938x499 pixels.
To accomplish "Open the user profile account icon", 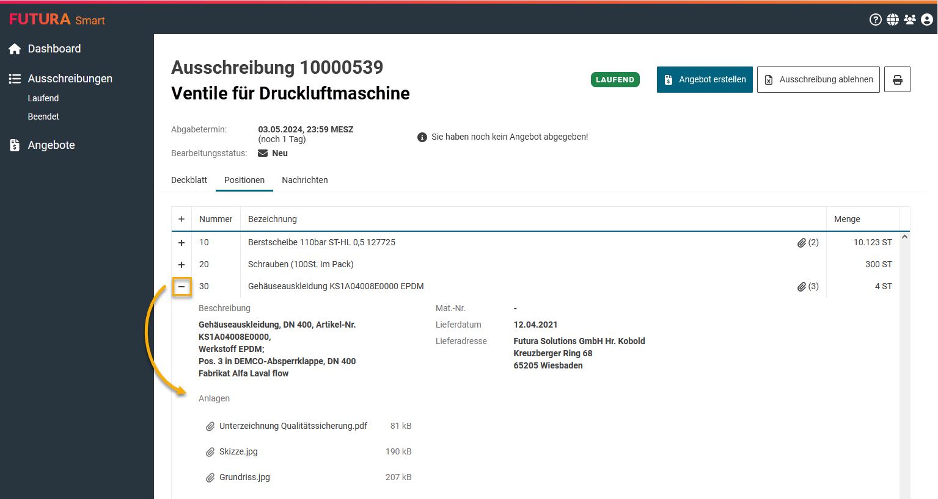I will [x=927, y=20].
